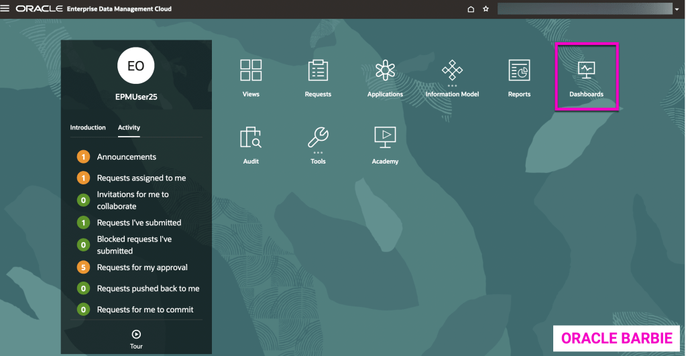Viewport: 686px width, 356px height.
Task: Switch to the Introduction tab
Action: [88, 127]
